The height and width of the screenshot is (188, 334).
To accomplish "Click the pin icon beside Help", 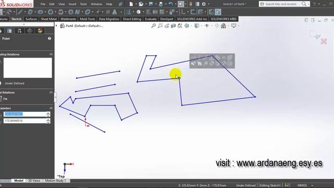I will pyautogui.click(x=121, y=4).
